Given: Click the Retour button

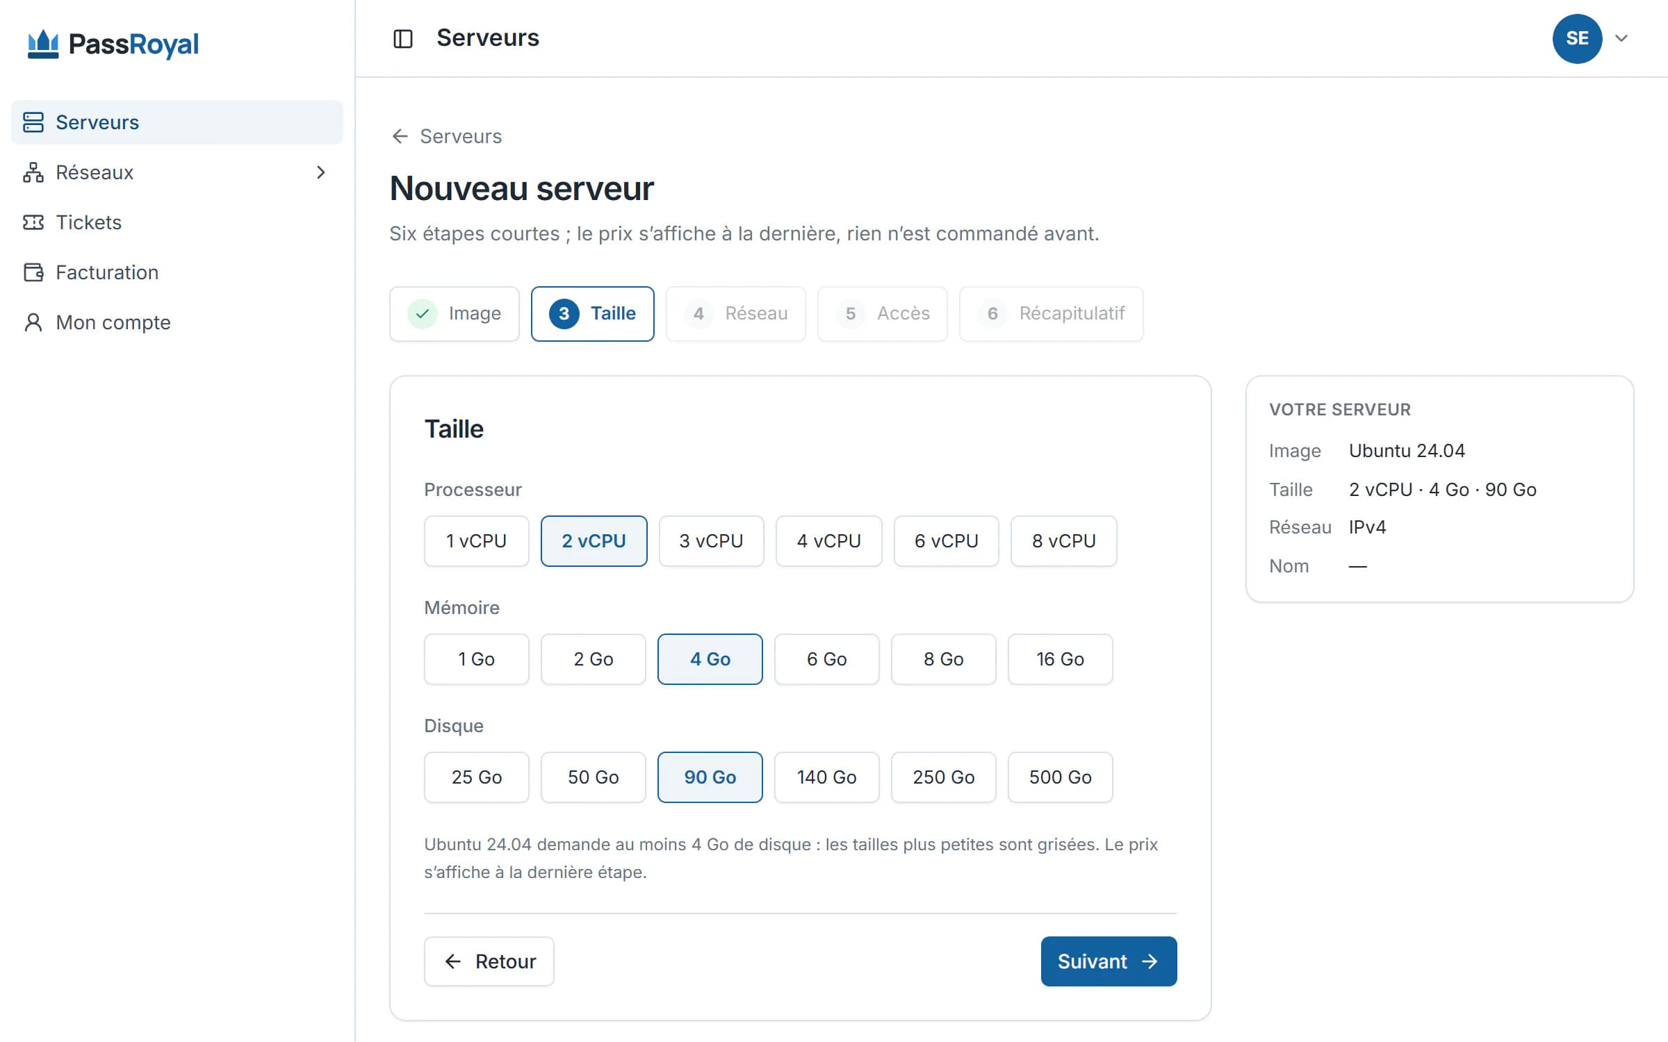Looking at the screenshot, I should click(489, 961).
